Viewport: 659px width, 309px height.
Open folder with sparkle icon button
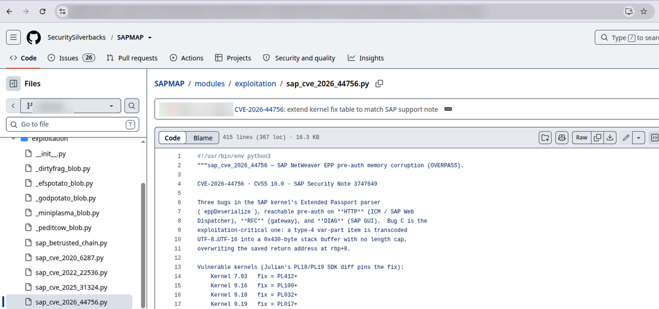(546, 137)
